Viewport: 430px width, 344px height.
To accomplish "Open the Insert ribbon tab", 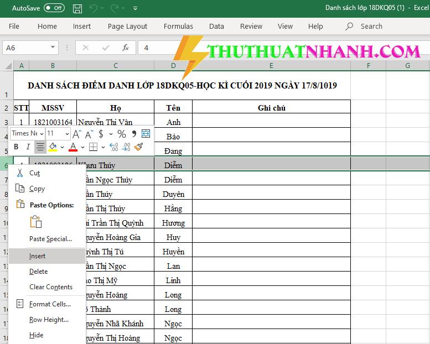I will coord(82,27).
